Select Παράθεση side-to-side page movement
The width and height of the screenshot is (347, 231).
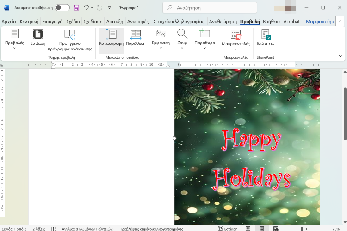point(136,37)
